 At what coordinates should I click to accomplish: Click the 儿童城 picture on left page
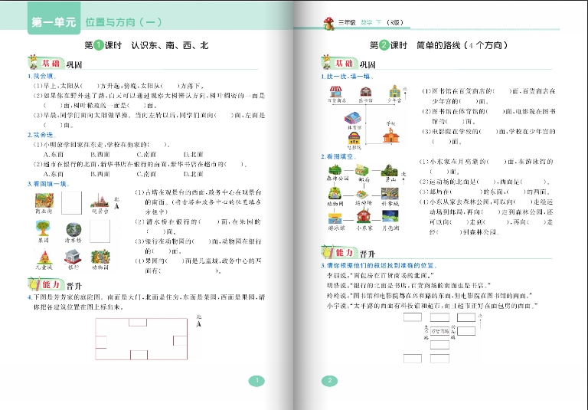point(43,257)
